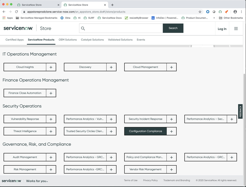The height and width of the screenshot is (187, 246).
Task: Click the browser back arrow
Action: (x=4, y=12)
